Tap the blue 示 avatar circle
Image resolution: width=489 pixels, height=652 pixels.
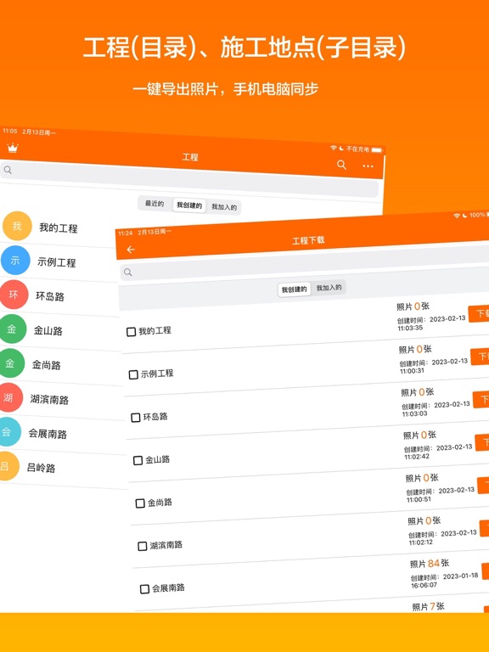[15, 261]
